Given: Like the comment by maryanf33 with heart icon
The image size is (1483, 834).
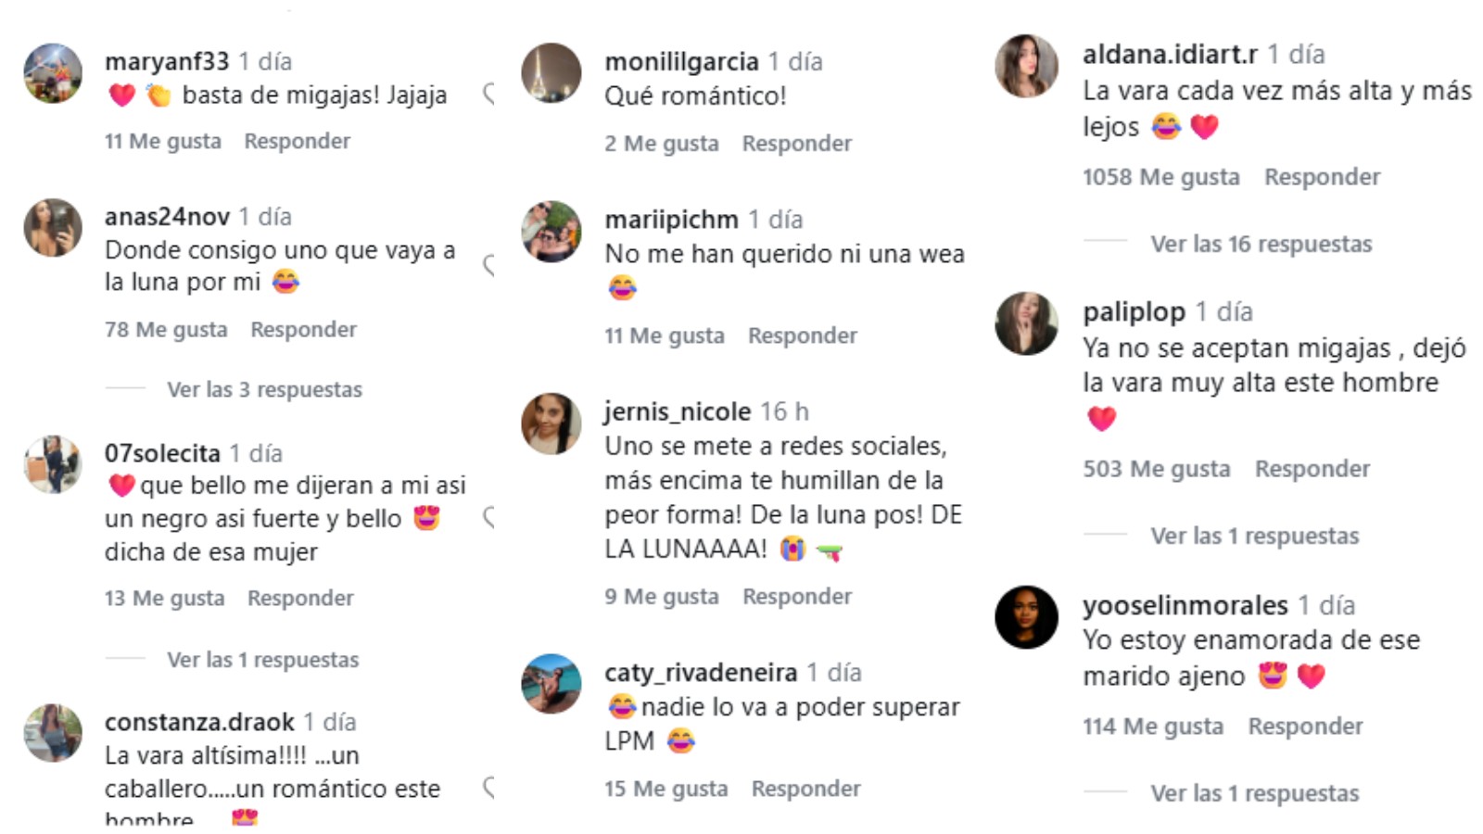Looking at the screenshot, I should coord(488,94).
